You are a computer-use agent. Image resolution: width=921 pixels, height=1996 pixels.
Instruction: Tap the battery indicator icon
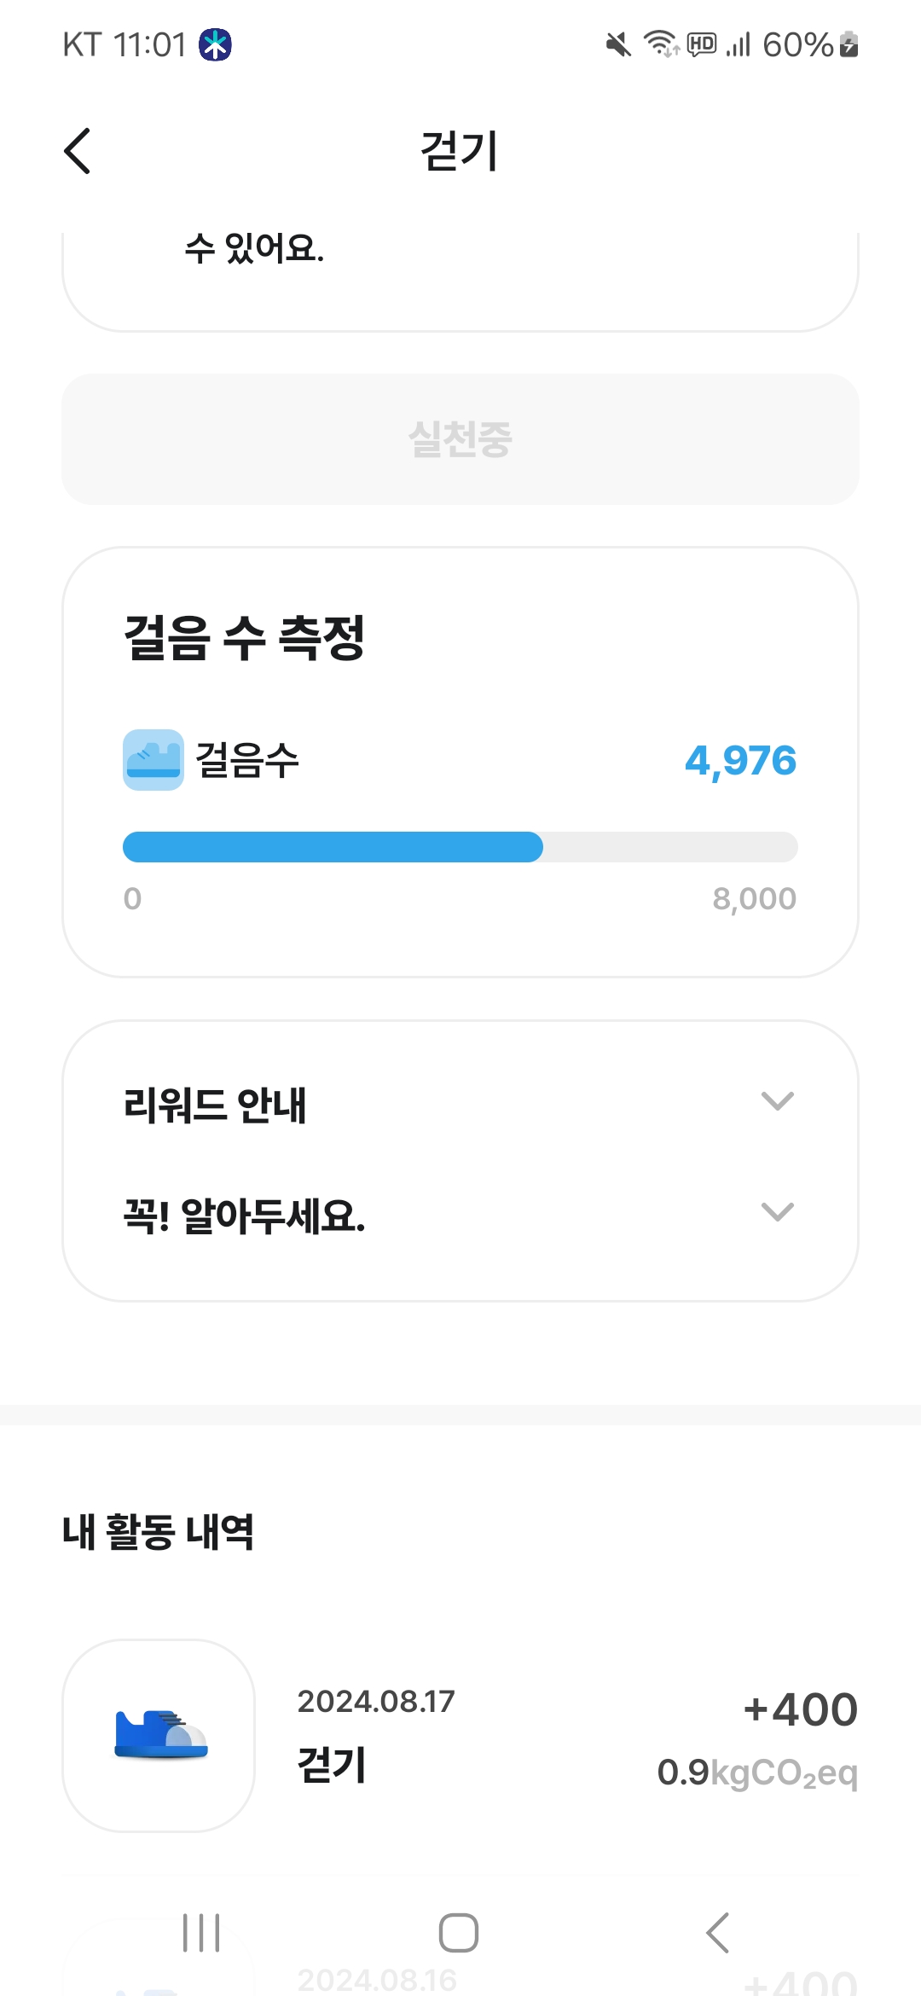coord(849,44)
